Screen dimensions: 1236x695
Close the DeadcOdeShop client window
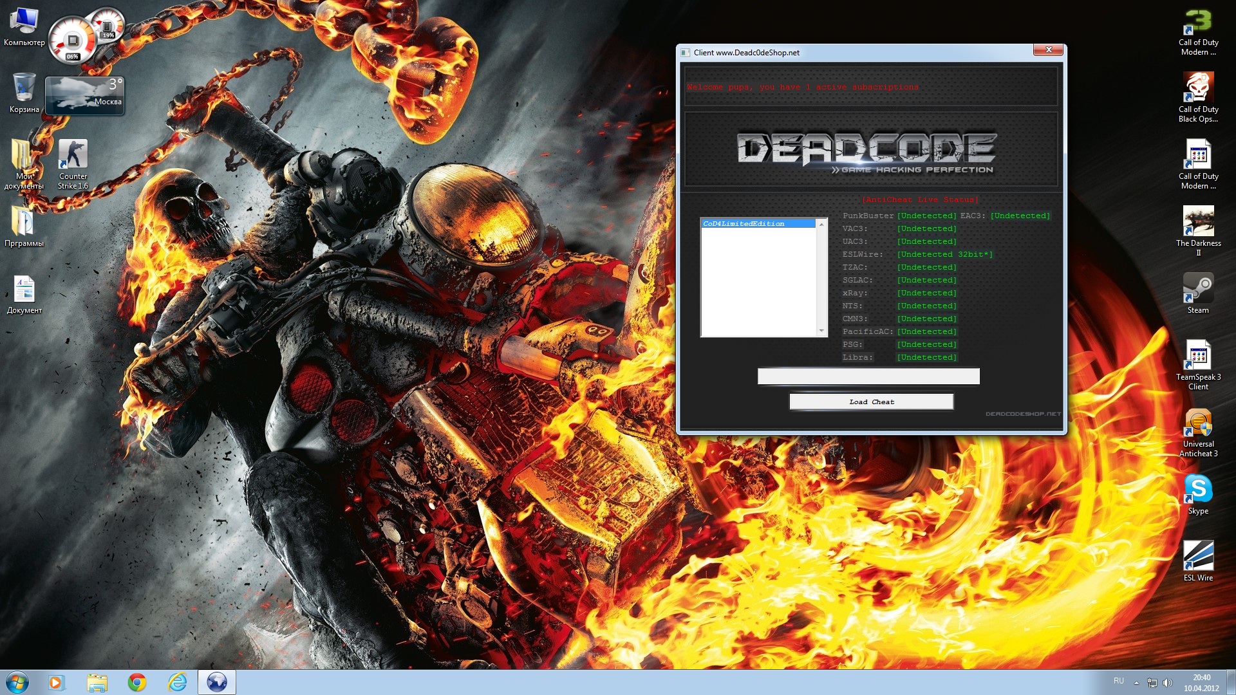pyautogui.click(x=1048, y=50)
